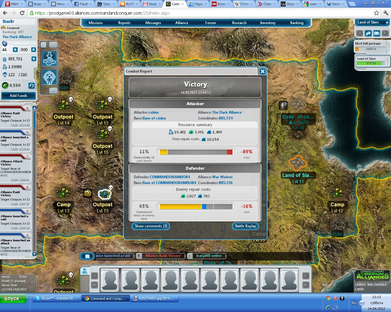
Task: Click the move-base curved arrow icon
Action: point(368,33)
